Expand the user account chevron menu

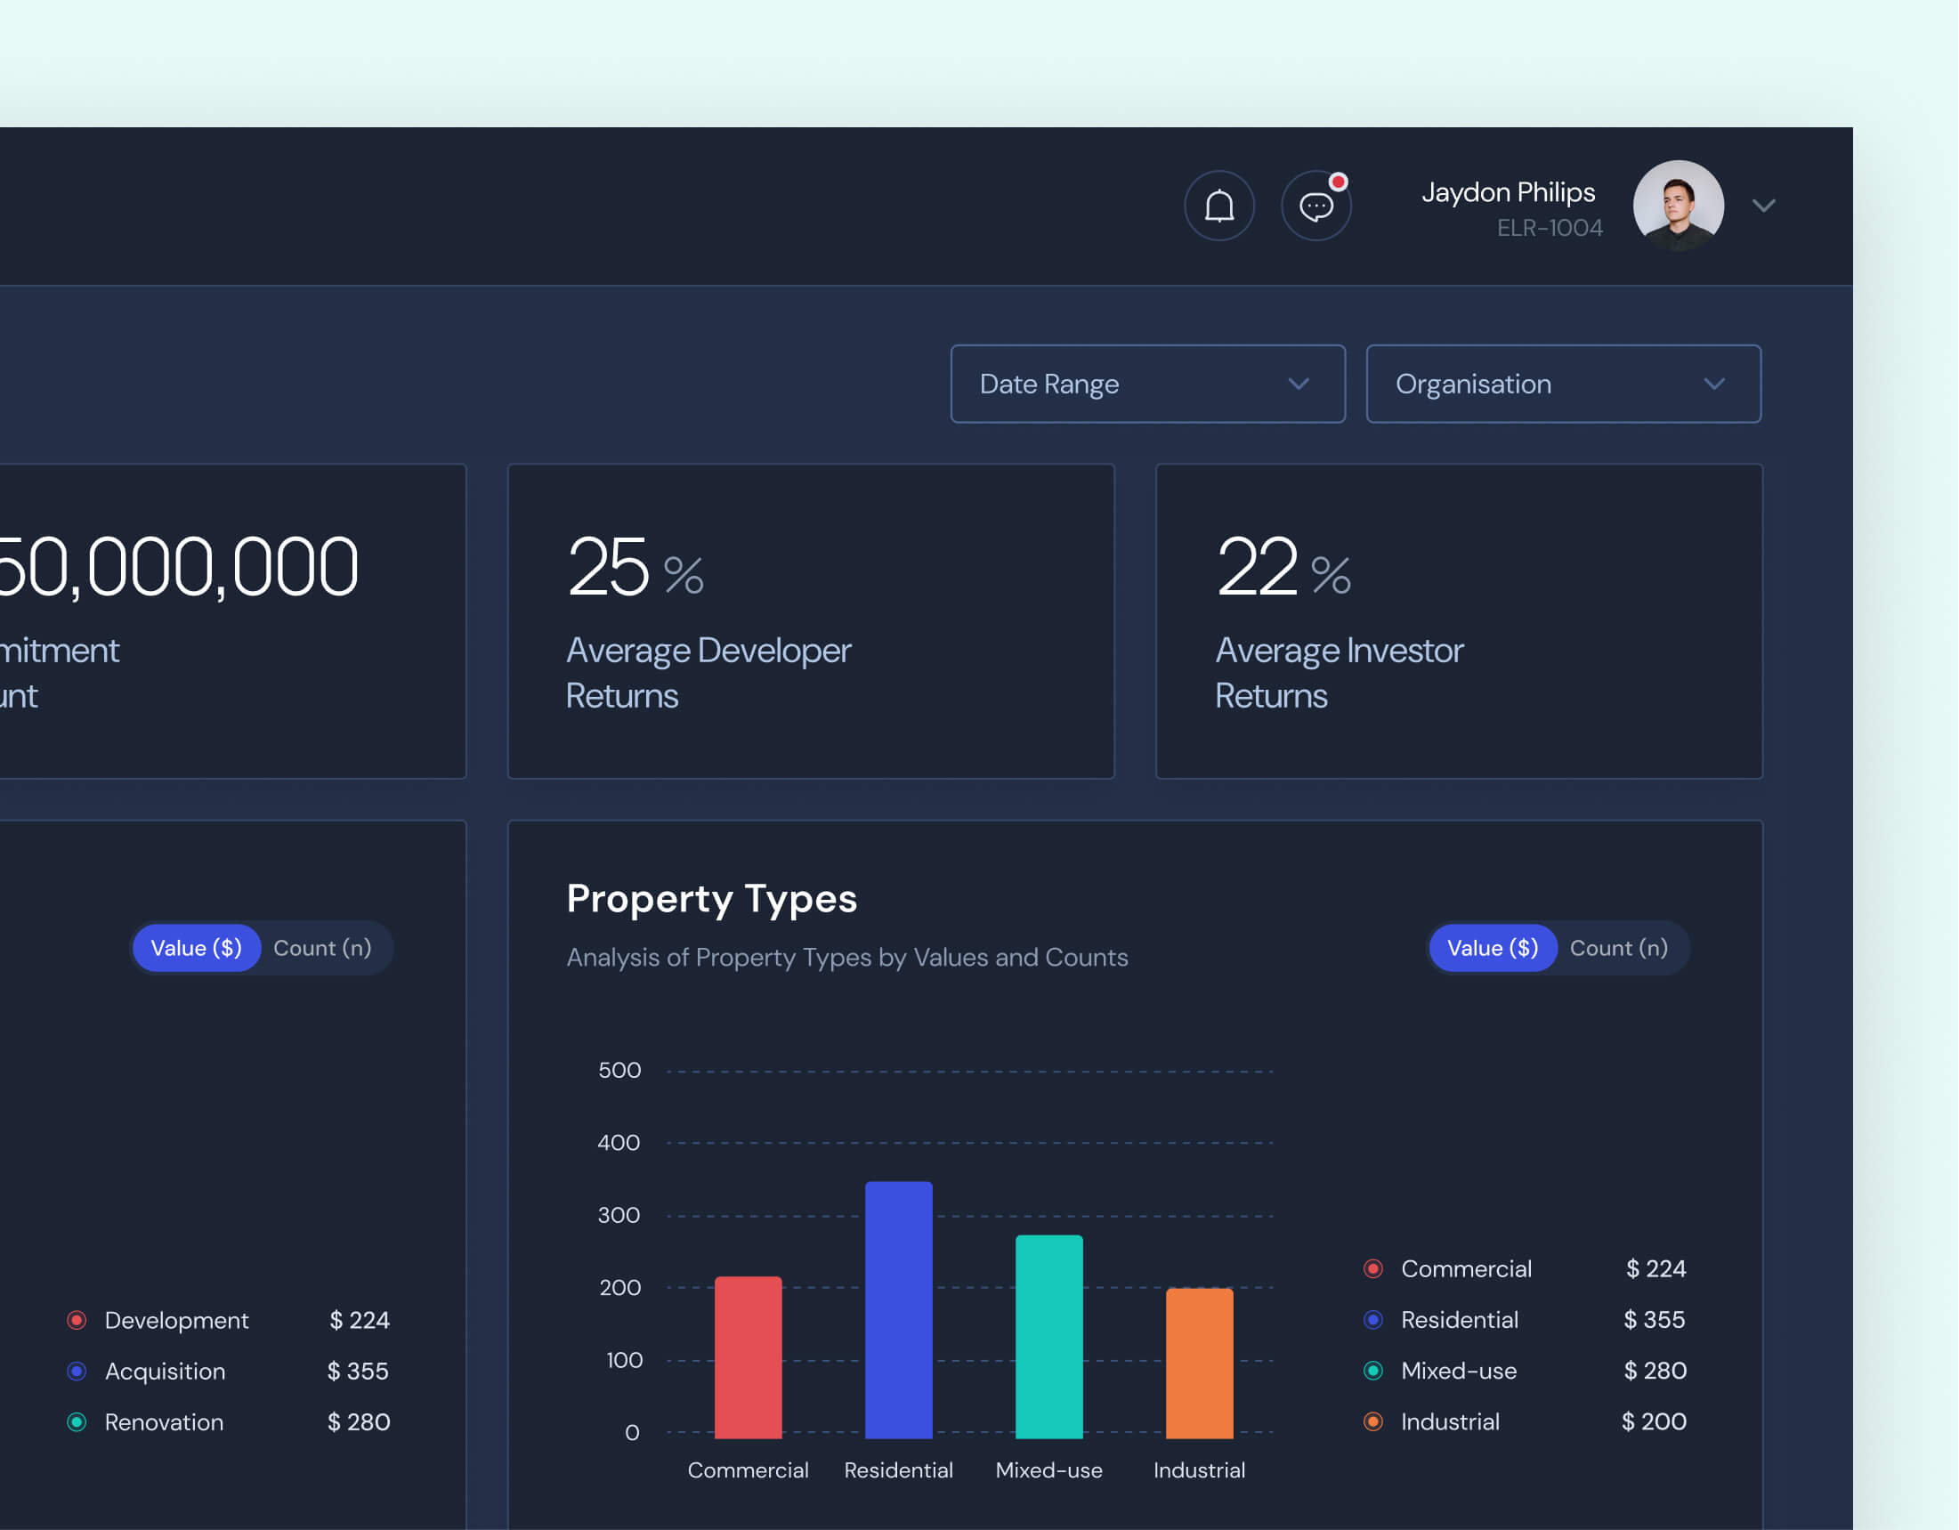(x=1763, y=206)
